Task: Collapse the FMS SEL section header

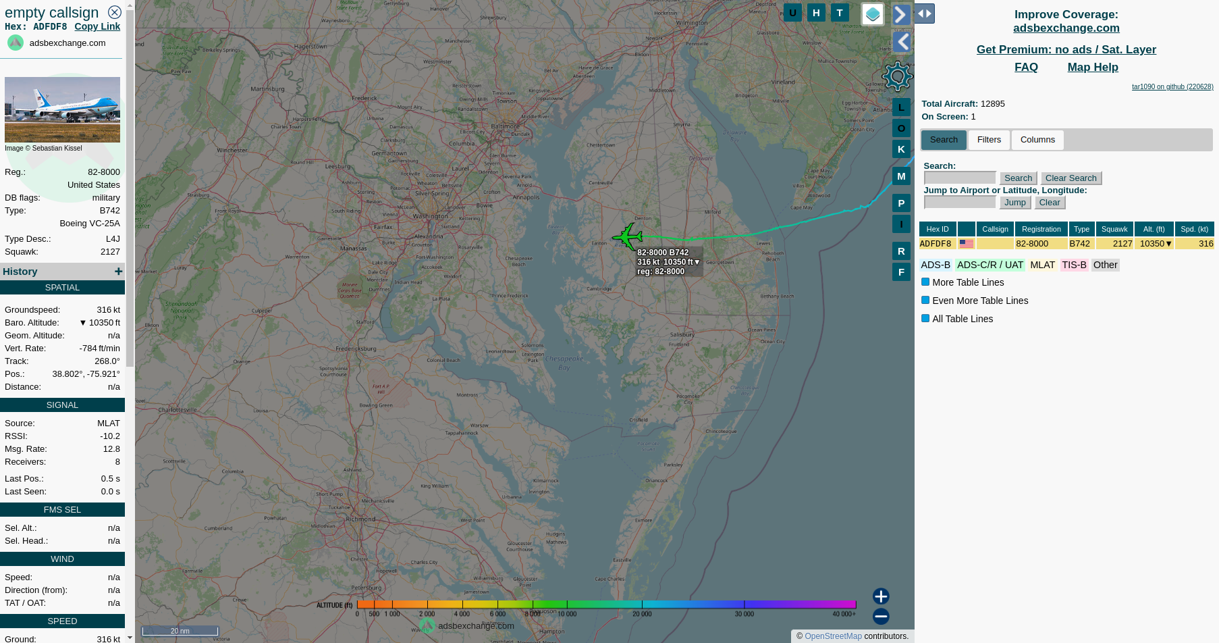Action: (x=62, y=510)
